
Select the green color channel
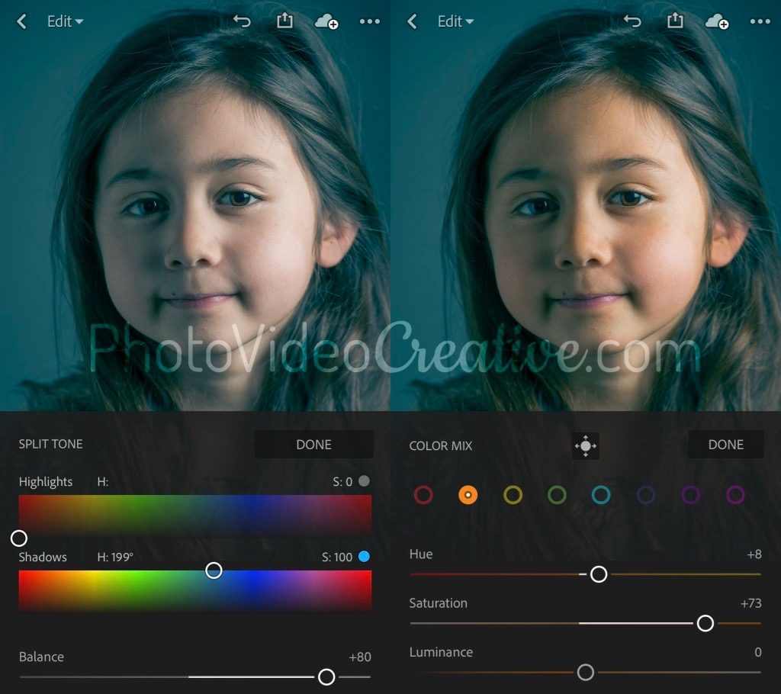click(558, 494)
